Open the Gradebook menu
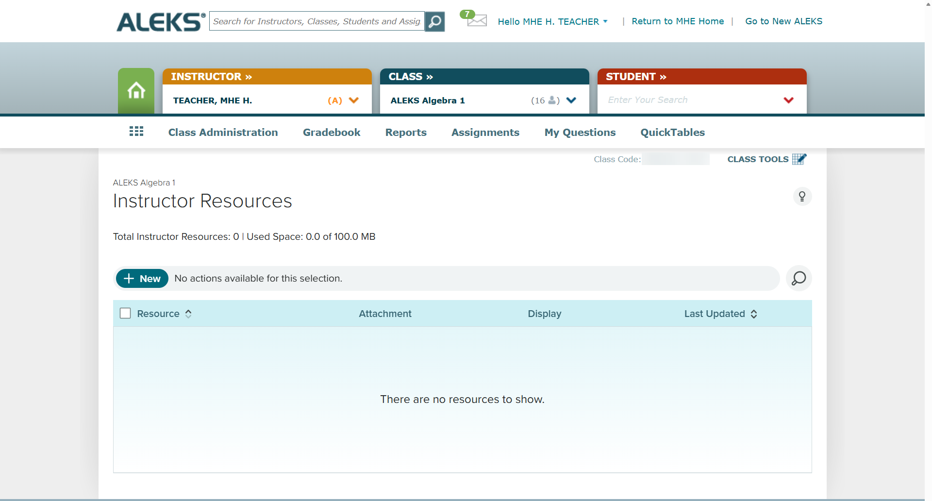Screen dimensions: 932x501 pyautogui.click(x=332, y=133)
